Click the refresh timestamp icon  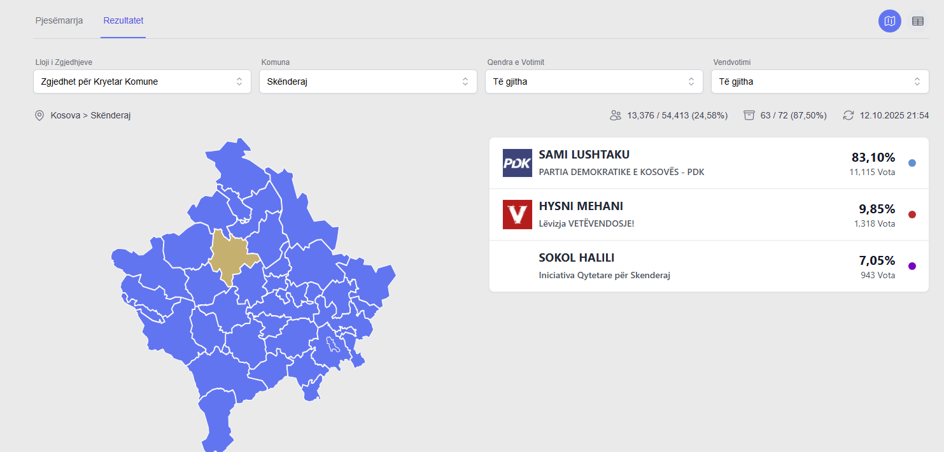click(848, 115)
